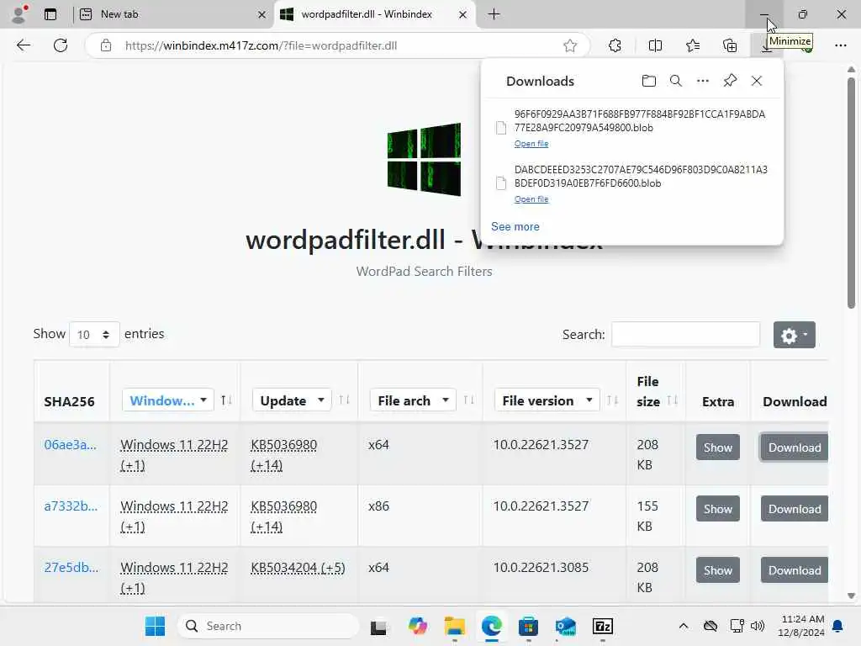Open file for DABCDEEED3253C blob
This screenshot has height=646, width=861.
coord(531,199)
